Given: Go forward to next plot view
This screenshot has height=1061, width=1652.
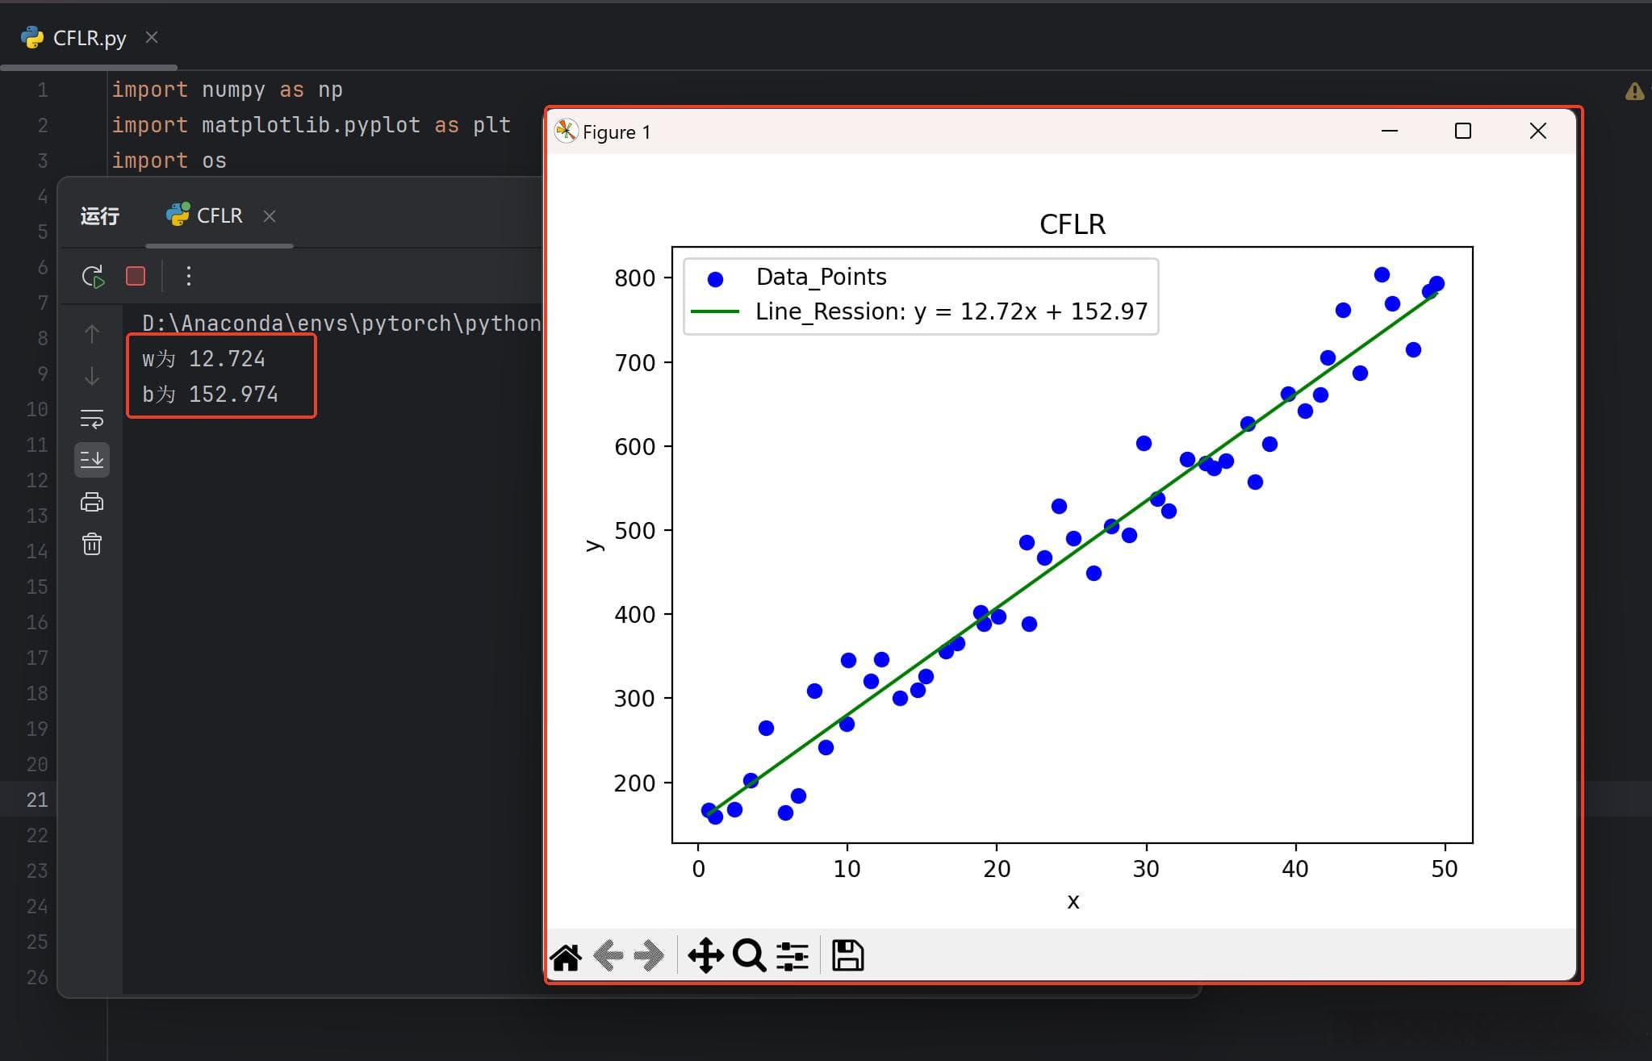Looking at the screenshot, I should pyautogui.click(x=649, y=956).
